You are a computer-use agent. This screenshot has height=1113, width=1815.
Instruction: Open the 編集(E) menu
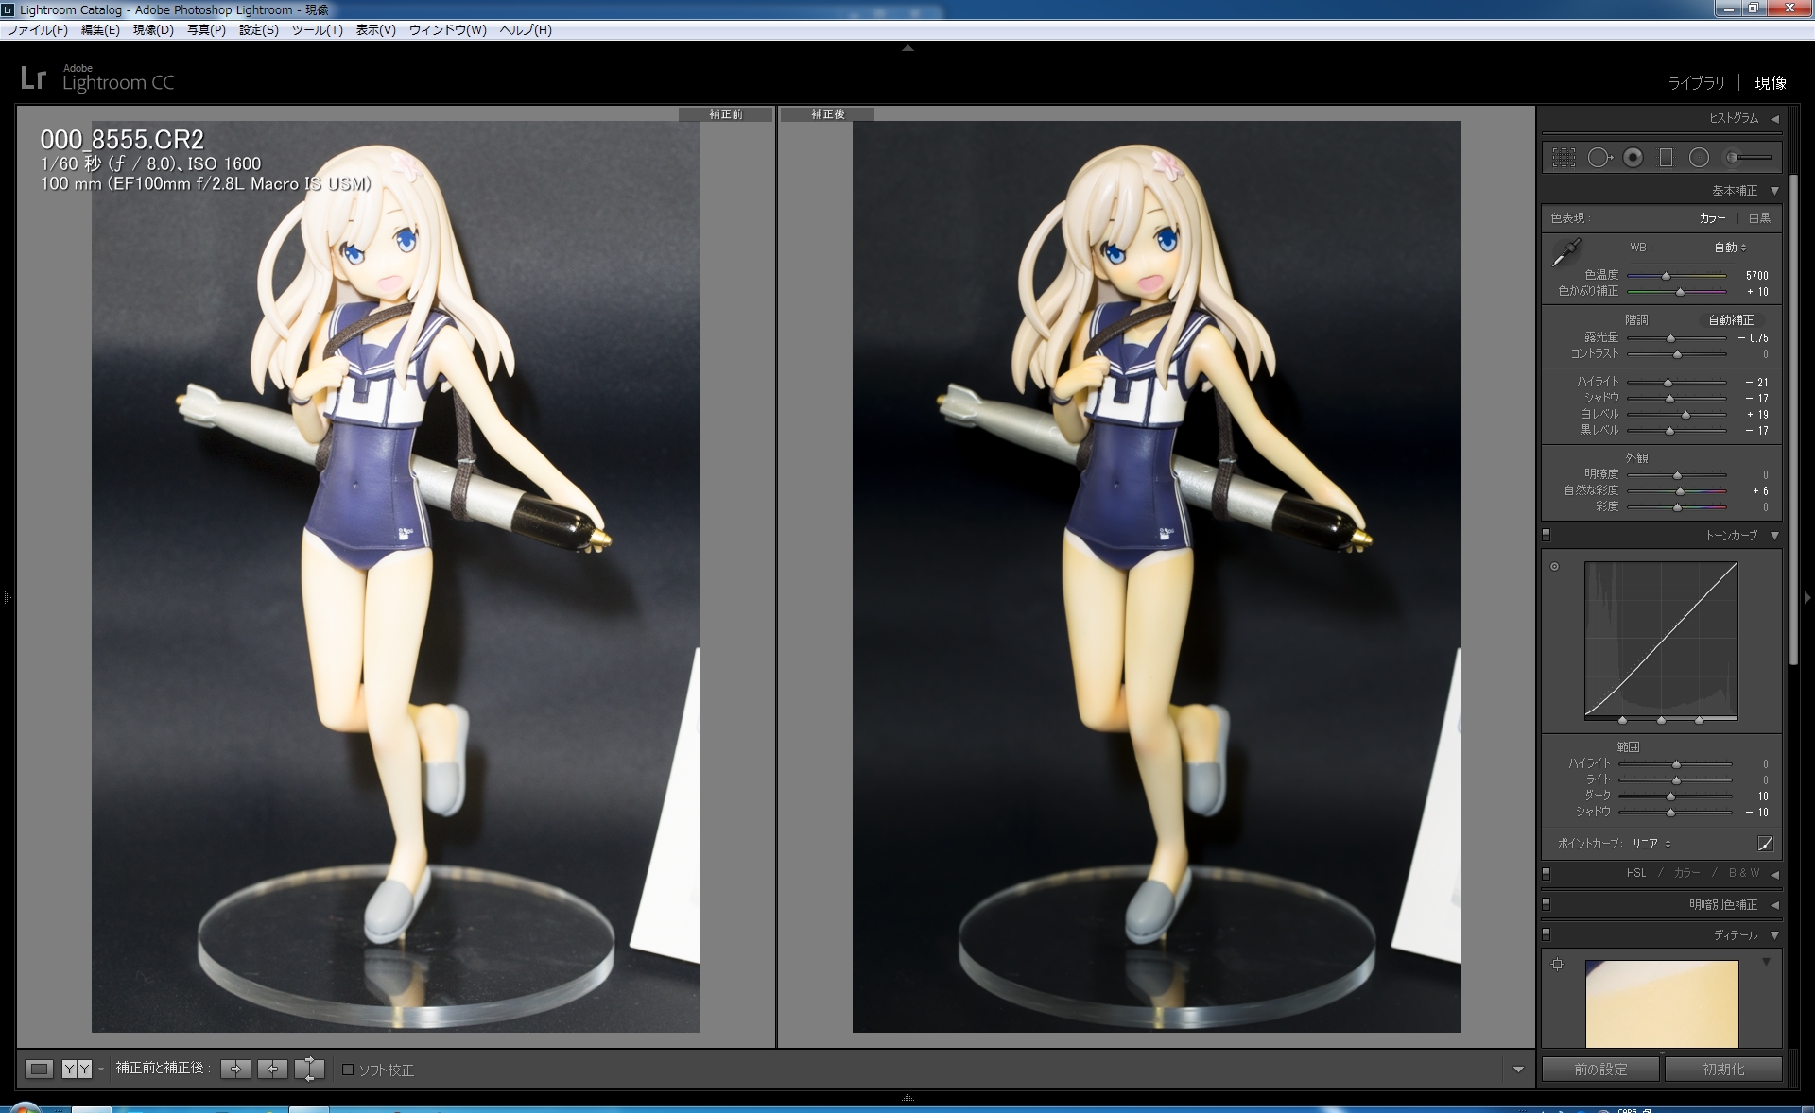click(100, 30)
